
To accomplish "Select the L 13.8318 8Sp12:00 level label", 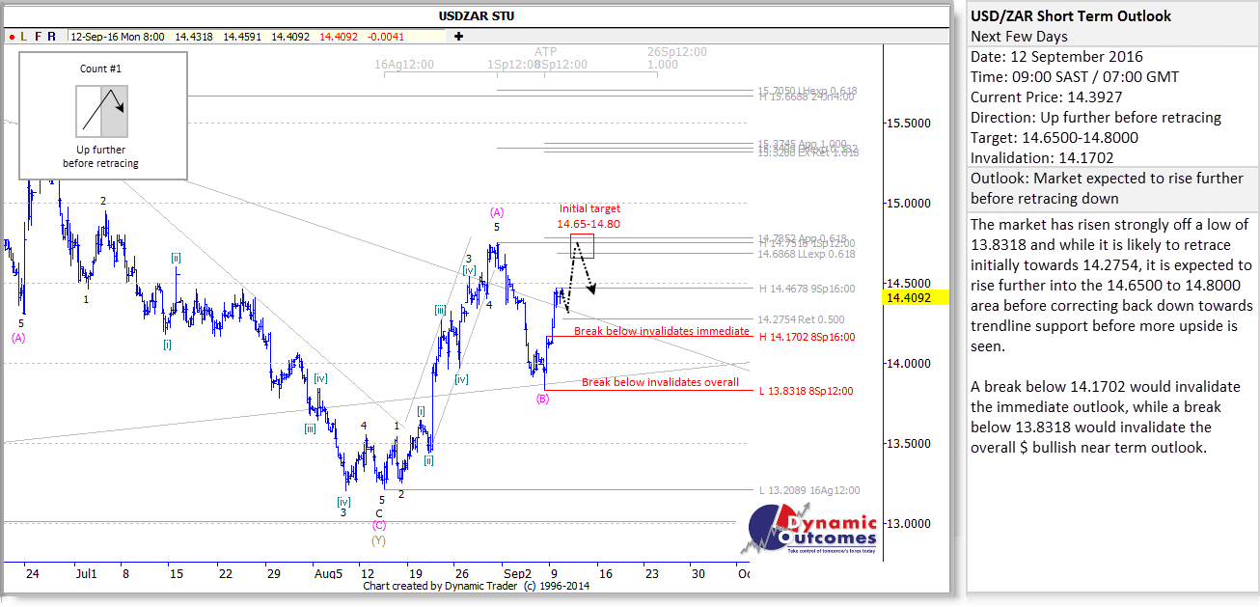I will [x=807, y=392].
